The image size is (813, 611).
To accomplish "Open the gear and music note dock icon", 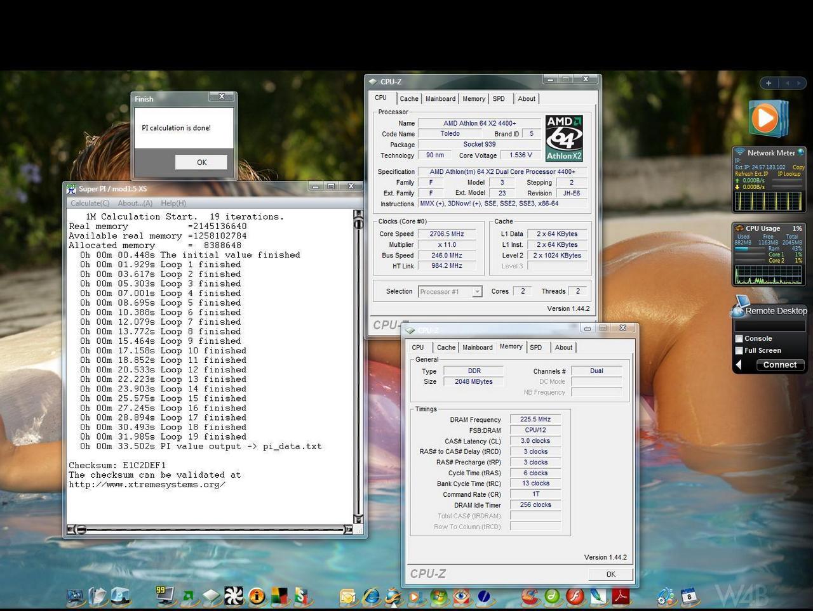I will 666,596.
